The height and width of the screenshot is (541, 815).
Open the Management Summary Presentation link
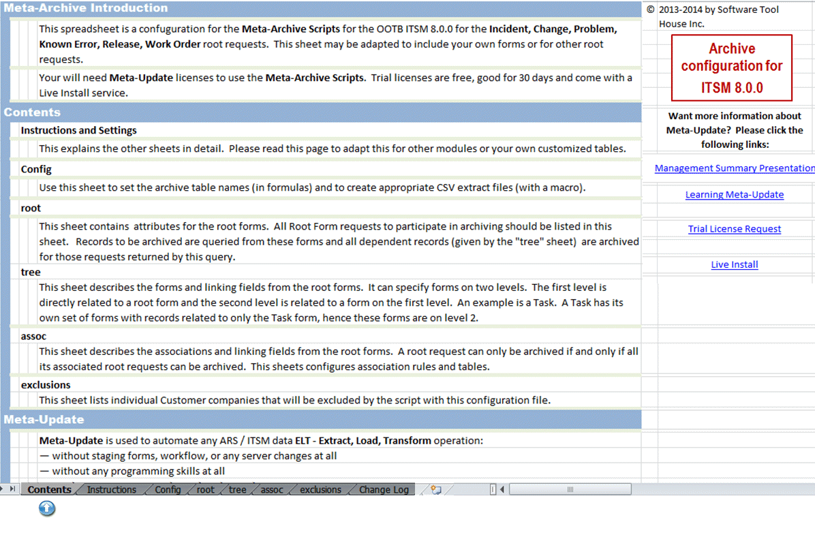(735, 168)
